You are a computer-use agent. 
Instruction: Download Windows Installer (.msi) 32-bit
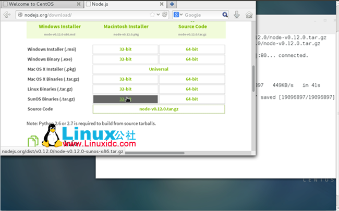pyautogui.click(x=125, y=49)
